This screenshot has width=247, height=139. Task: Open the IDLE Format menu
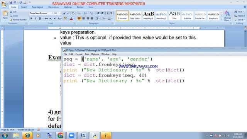pyautogui.click(x=79, y=54)
